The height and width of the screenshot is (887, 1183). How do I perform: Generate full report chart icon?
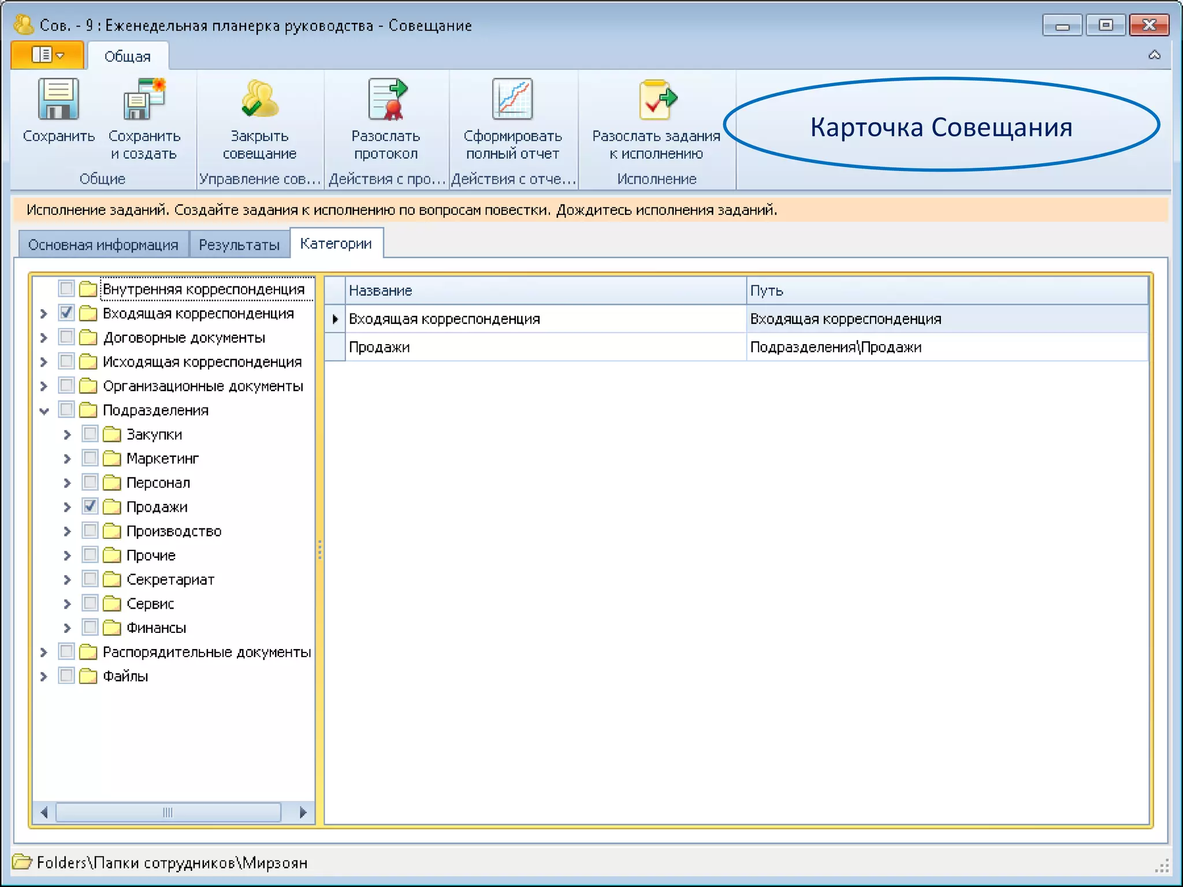[x=512, y=99]
